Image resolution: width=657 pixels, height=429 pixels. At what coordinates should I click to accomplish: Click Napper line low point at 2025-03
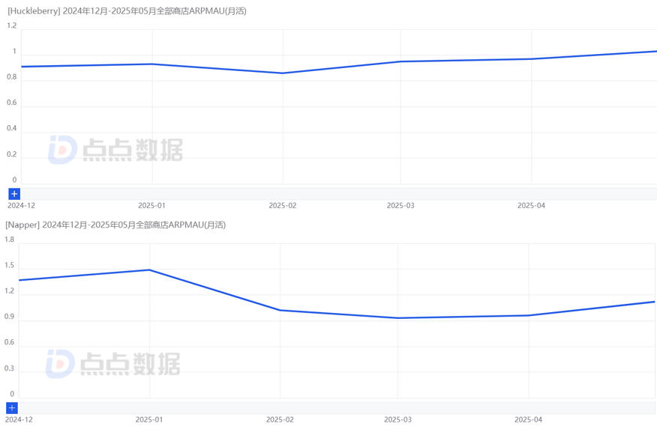[x=397, y=318]
